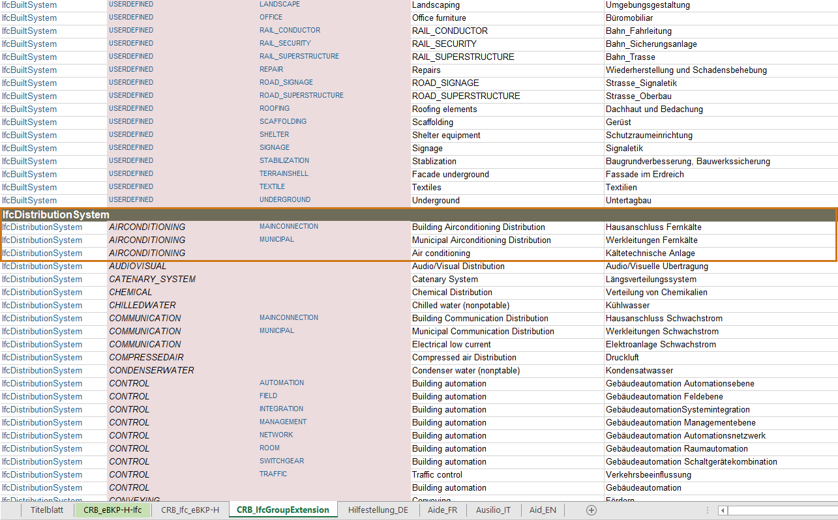Select the Traffic control cell
The height and width of the screenshot is (520, 838).
click(507, 474)
